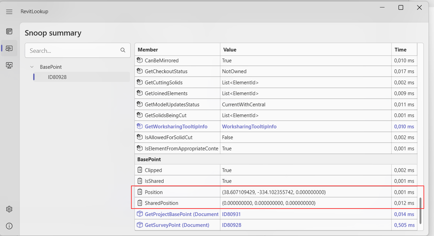Screen dimensions: 434x236
Task: Click the GetSolidsBeingCut method icon
Action: coord(140,115)
